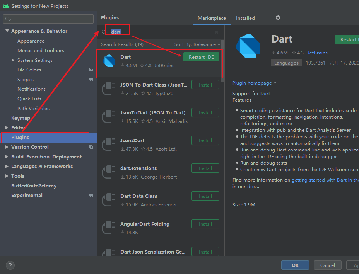Click the 'Search Results (39)' label

(x=122, y=44)
